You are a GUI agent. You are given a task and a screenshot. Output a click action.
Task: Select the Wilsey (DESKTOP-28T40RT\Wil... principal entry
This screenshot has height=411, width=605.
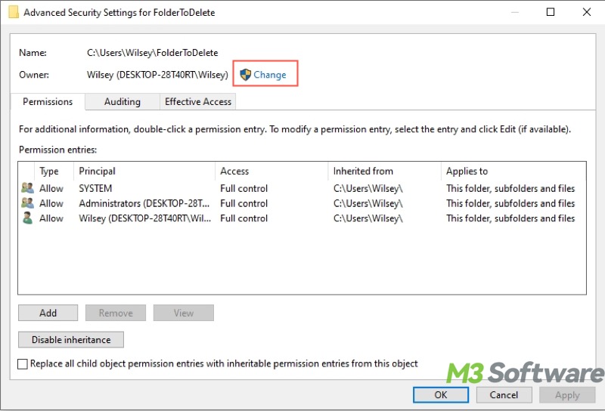145,218
